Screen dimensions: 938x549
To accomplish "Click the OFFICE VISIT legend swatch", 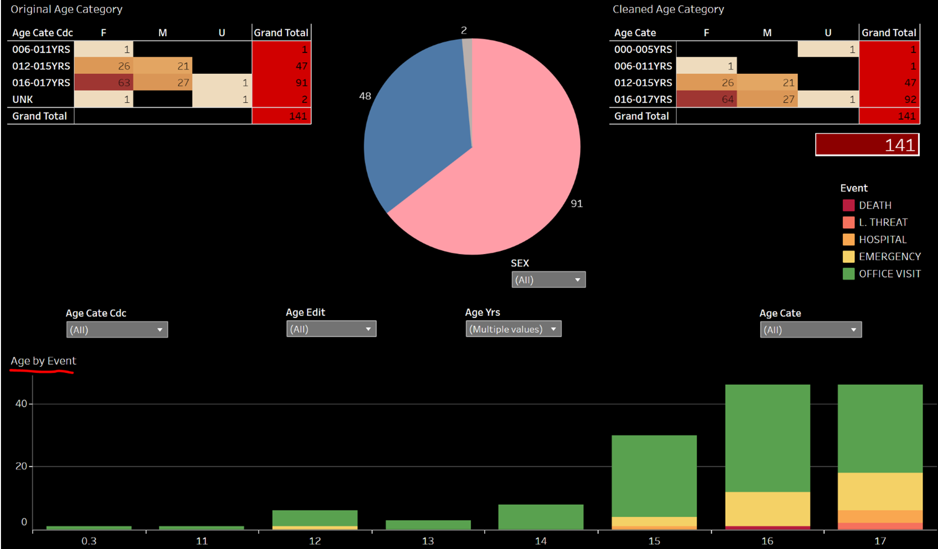I will 848,274.
